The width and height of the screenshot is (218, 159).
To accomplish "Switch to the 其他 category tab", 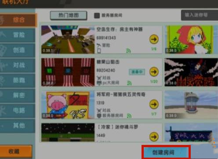I will (x=18, y=126).
